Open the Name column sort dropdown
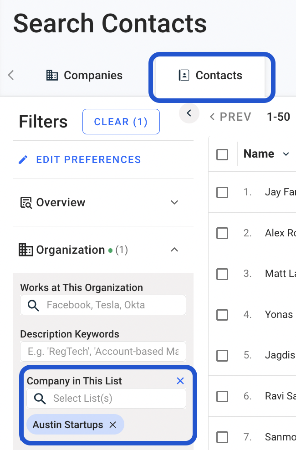 point(286,154)
